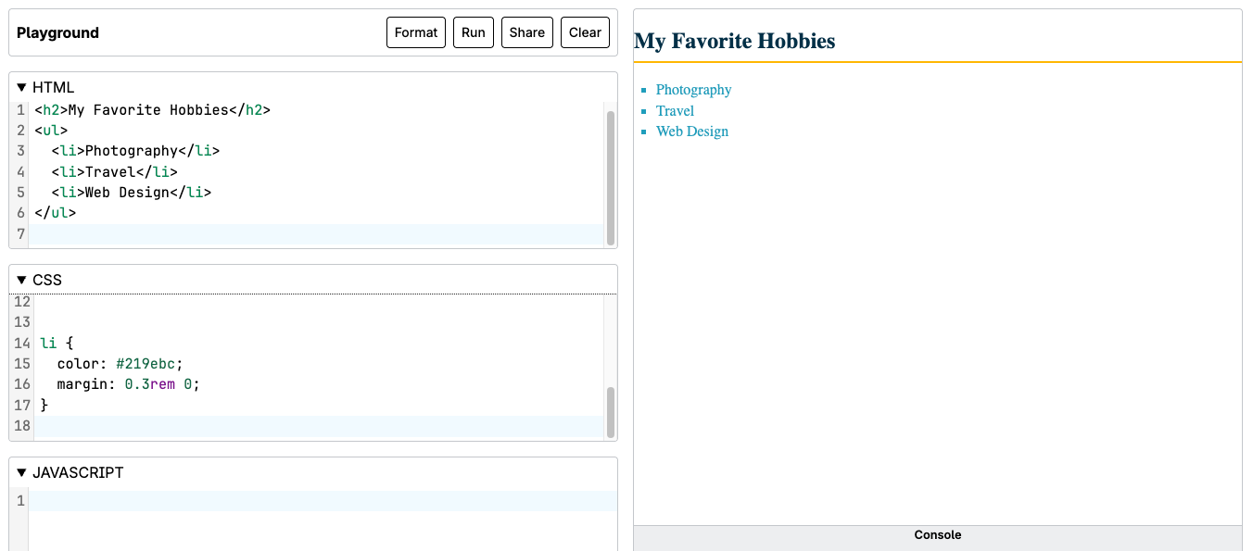1253x551 pixels.
Task: Click line number 3 in HTML gutter
Action: 21,151
